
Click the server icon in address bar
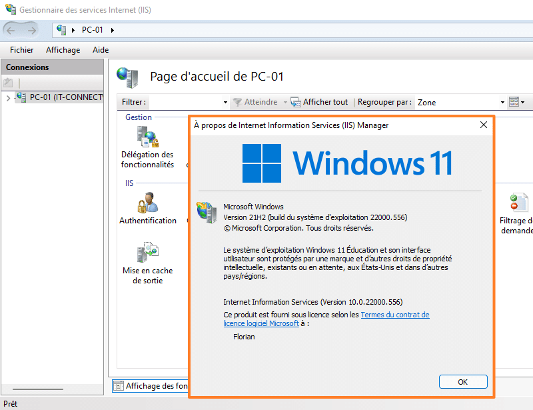click(61, 30)
